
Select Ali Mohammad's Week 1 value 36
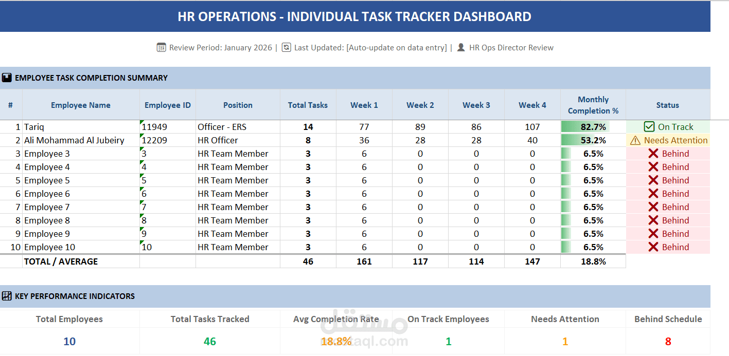tap(364, 140)
